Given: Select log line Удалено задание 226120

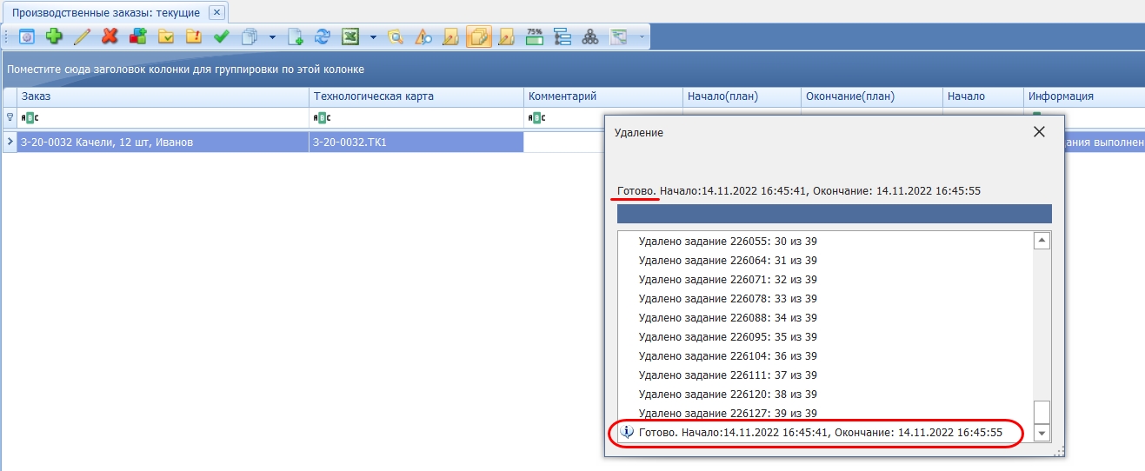Looking at the screenshot, I should pyautogui.click(x=728, y=394).
